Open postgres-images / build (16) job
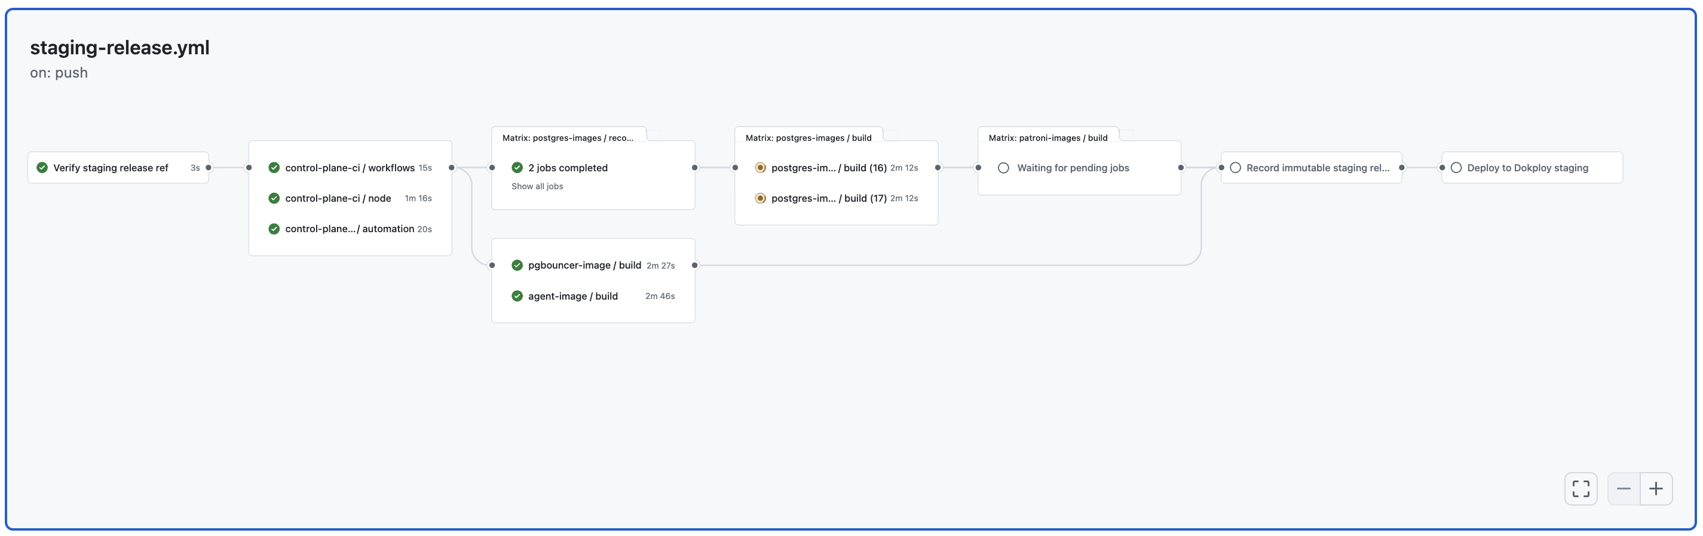The height and width of the screenshot is (536, 1703). [837, 168]
